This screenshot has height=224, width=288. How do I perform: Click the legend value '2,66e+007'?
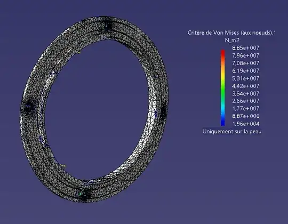[246, 101]
